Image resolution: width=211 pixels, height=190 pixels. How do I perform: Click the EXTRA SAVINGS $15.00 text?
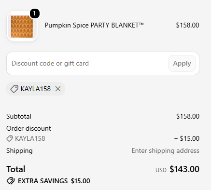coord(54,181)
